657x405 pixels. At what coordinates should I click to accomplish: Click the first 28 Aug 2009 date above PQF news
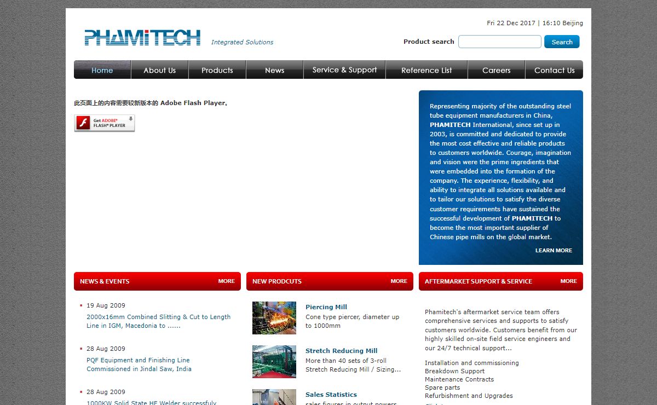pos(106,349)
